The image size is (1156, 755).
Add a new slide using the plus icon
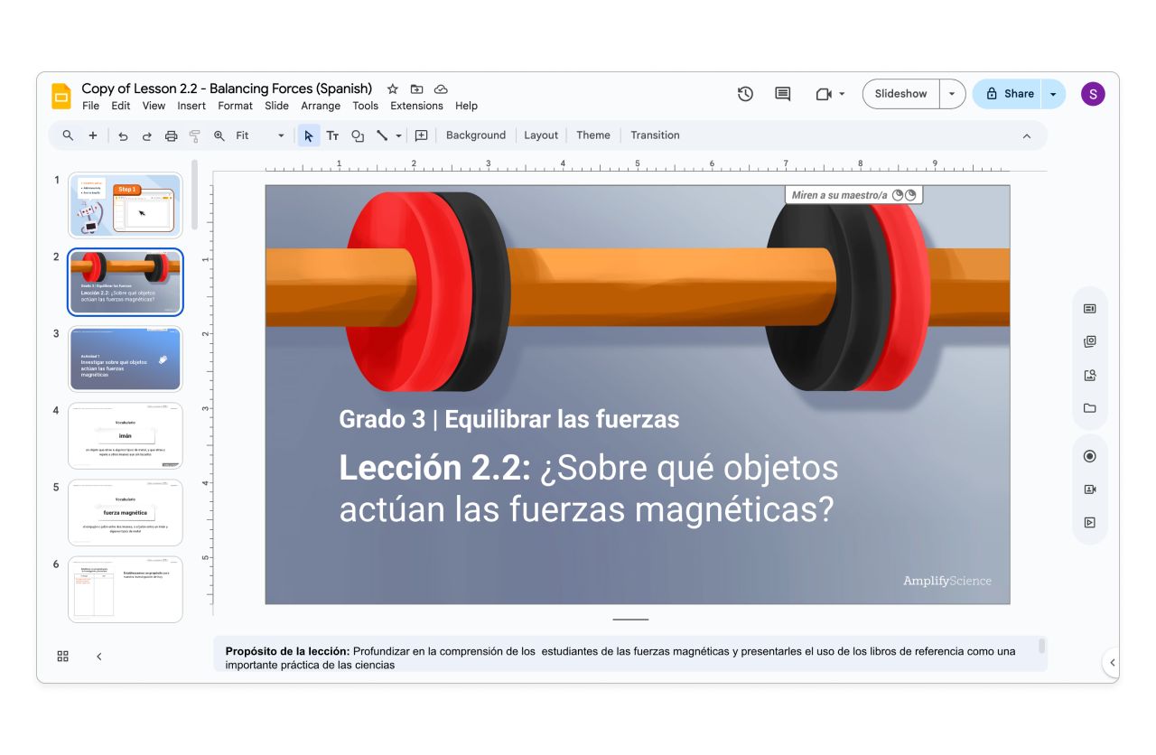click(94, 135)
